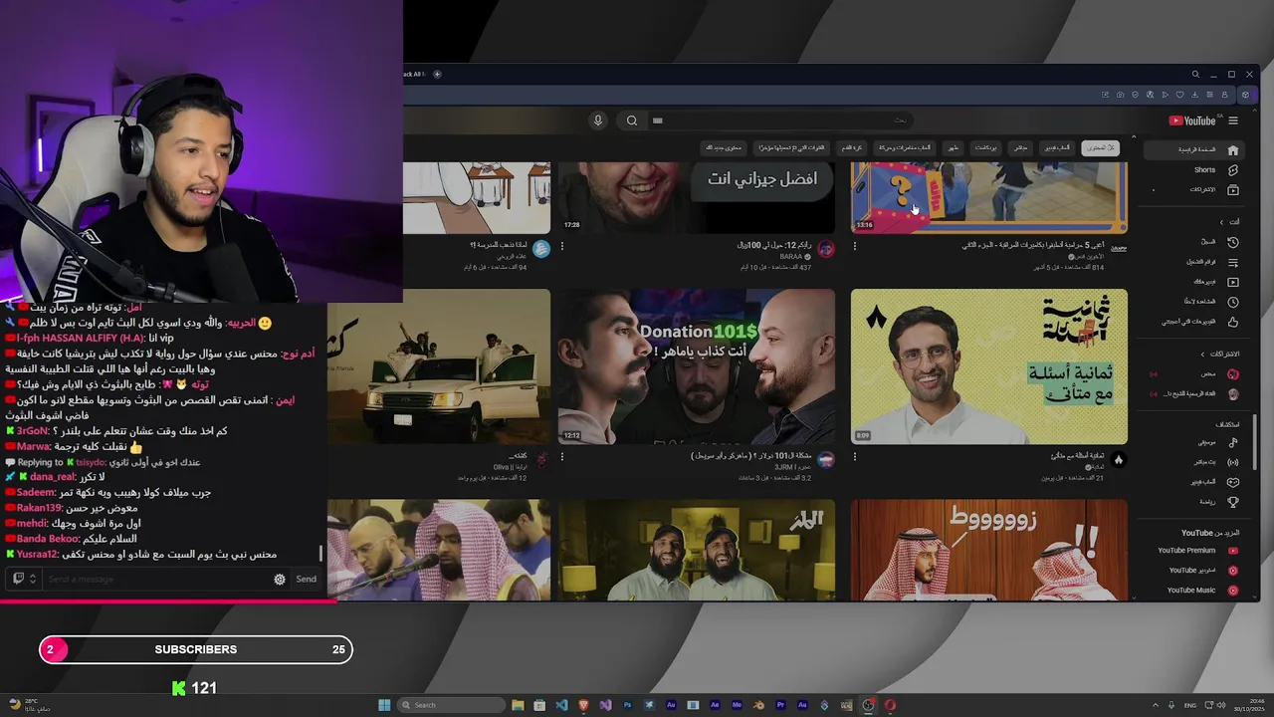1274x717 pixels.
Task: Open File Explorer from the taskbar
Action: click(x=518, y=705)
